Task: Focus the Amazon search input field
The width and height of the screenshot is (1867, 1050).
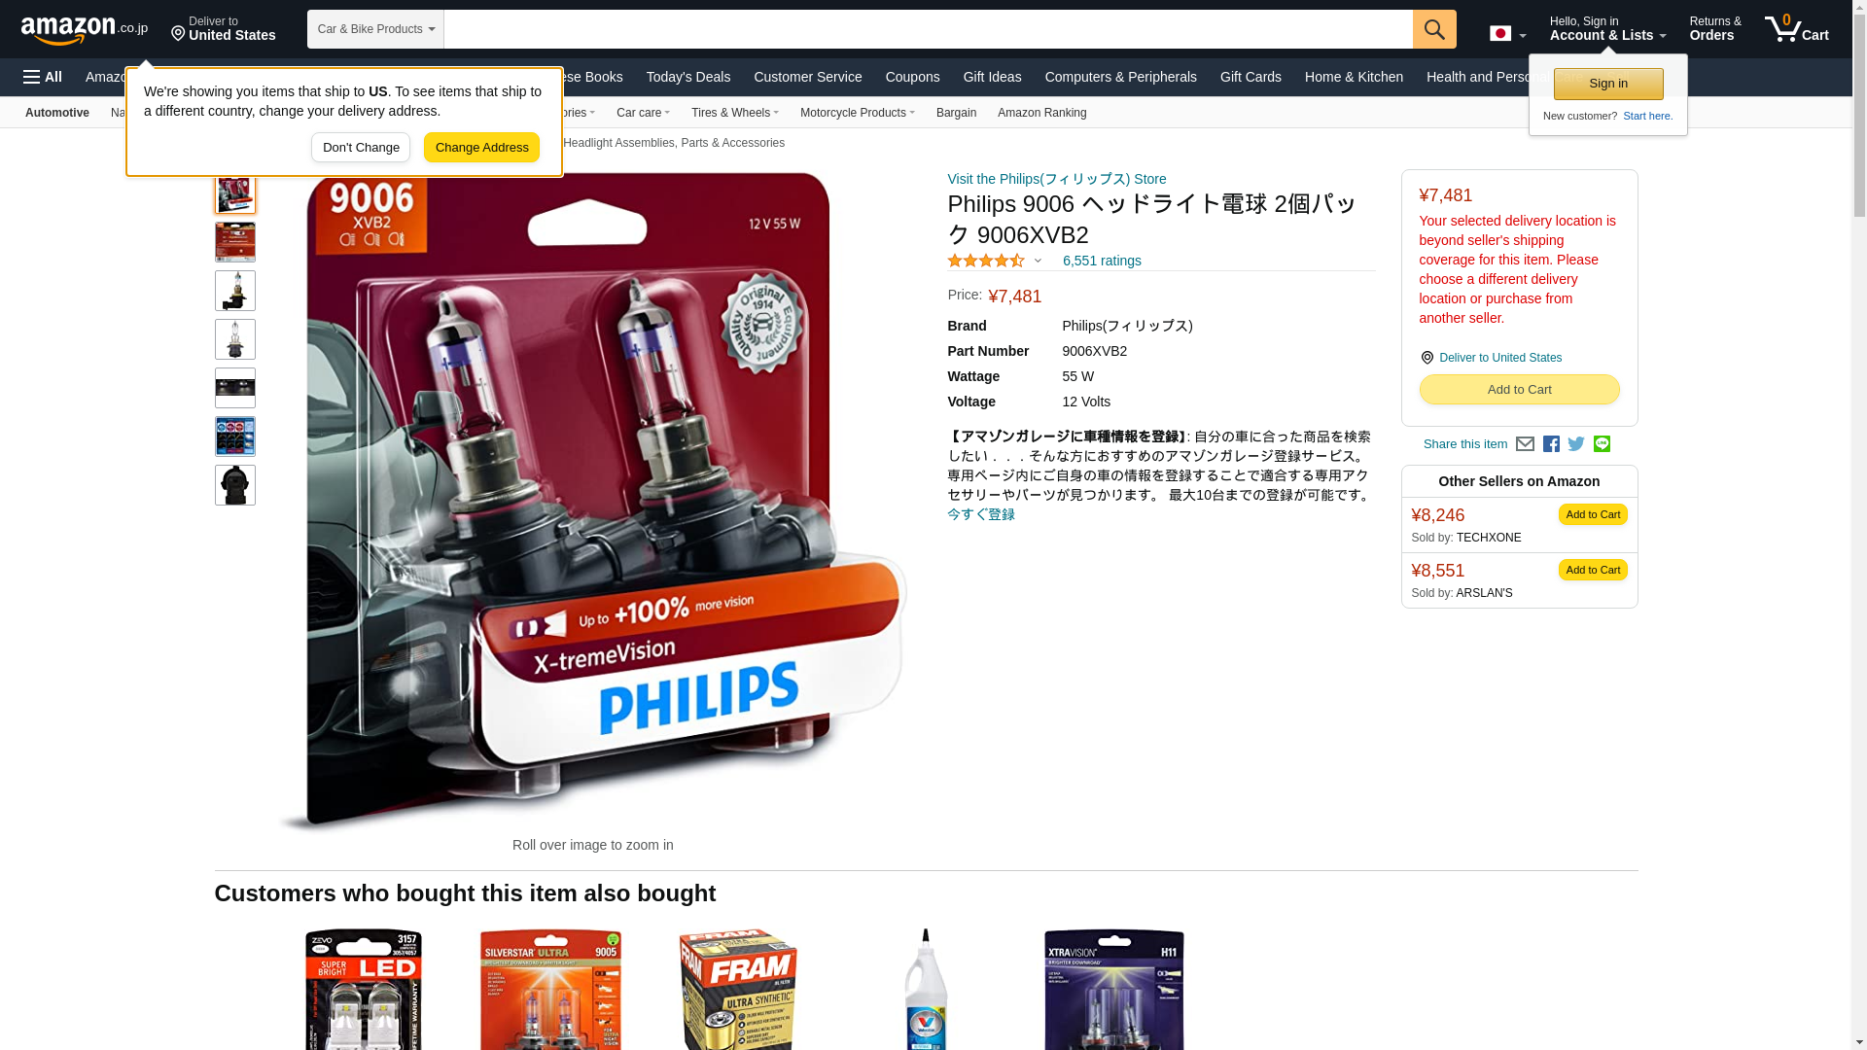Action: click(x=928, y=29)
